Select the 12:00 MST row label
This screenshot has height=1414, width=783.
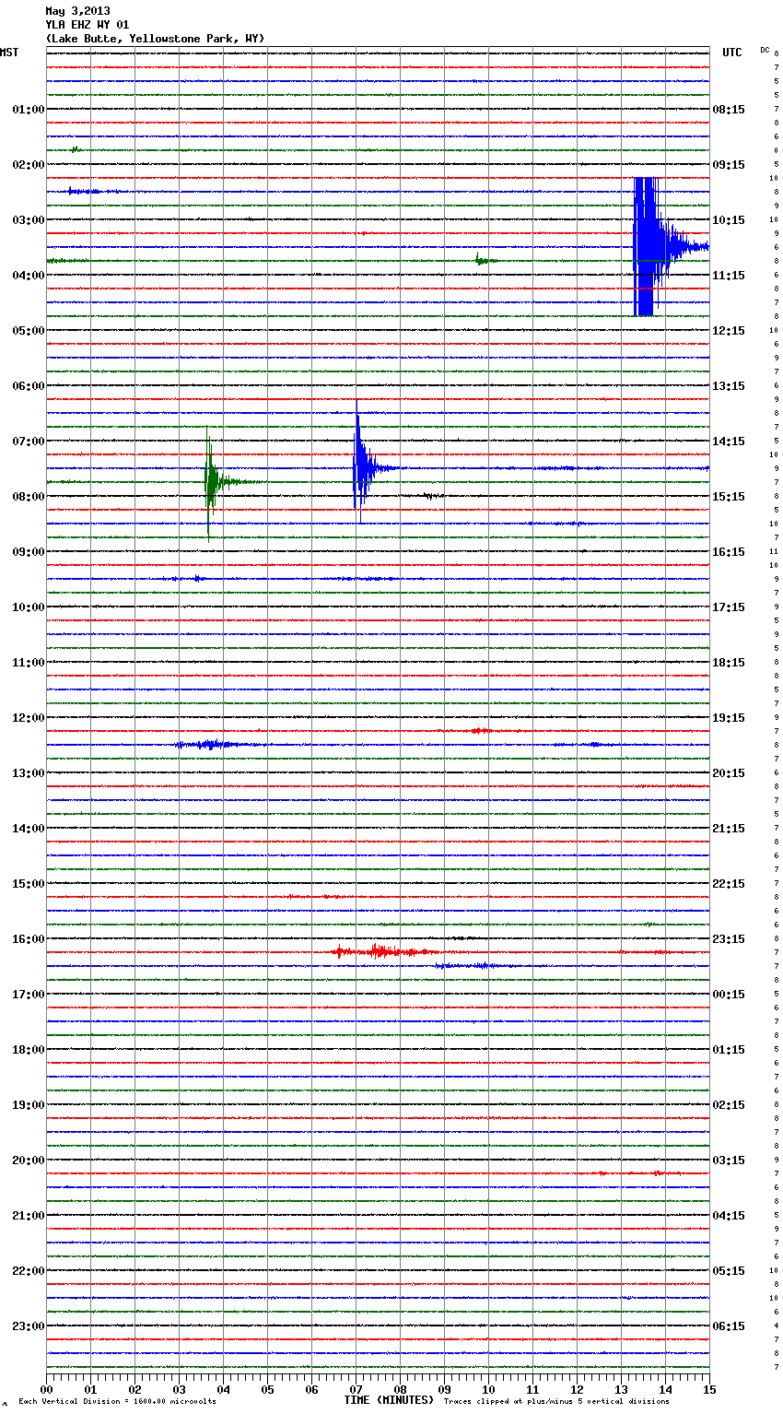point(28,718)
